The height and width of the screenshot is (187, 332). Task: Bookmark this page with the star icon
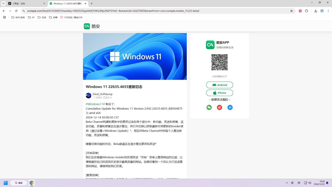click(x=292, y=11)
